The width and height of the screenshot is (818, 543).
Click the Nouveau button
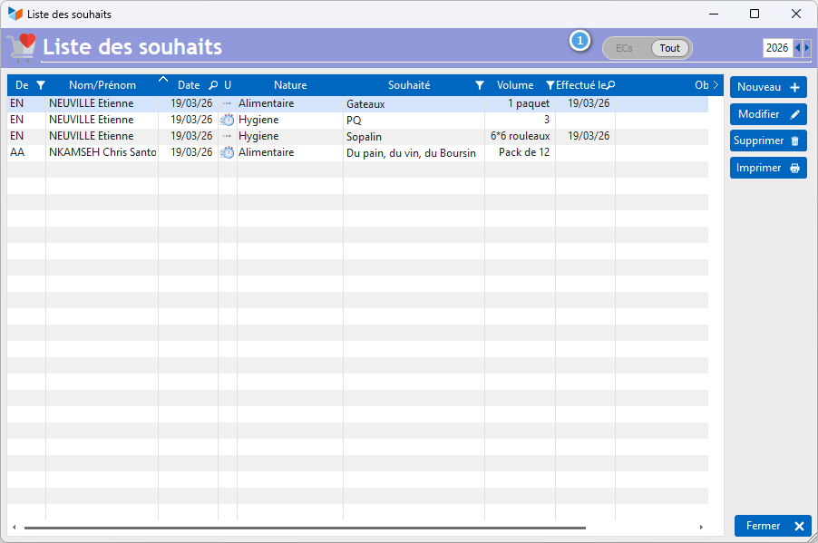coord(768,87)
